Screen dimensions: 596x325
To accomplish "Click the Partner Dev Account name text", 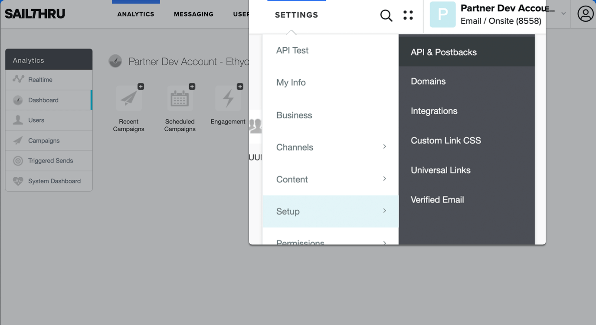I will pyautogui.click(x=508, y=8).
